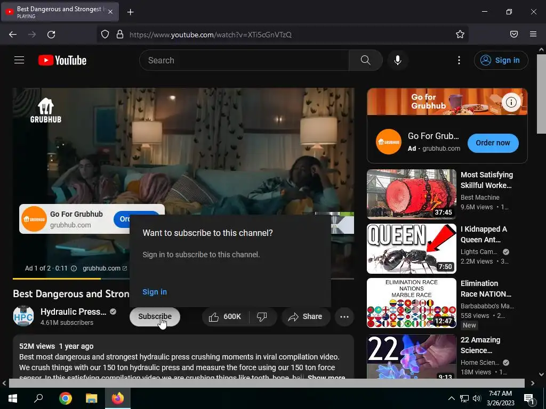Image resolution: width=546 pixels, height=409 pixels.
Task: Go forward with the browser forward arrow
Action: coord(32,35)
